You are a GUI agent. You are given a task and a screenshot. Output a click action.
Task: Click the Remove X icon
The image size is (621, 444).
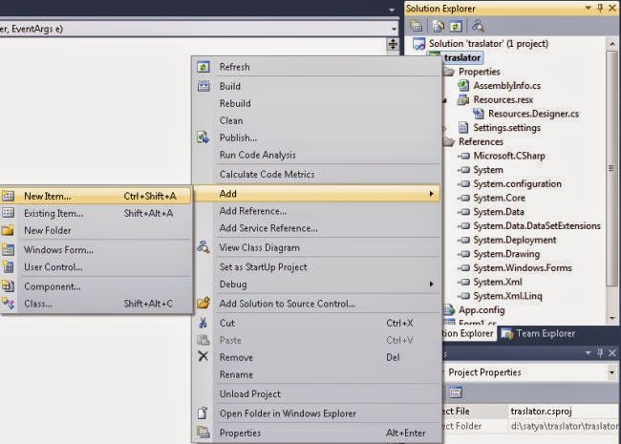[203, 356]
